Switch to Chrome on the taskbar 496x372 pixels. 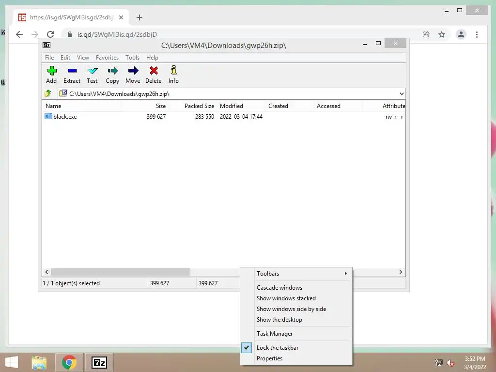point(69,362)
